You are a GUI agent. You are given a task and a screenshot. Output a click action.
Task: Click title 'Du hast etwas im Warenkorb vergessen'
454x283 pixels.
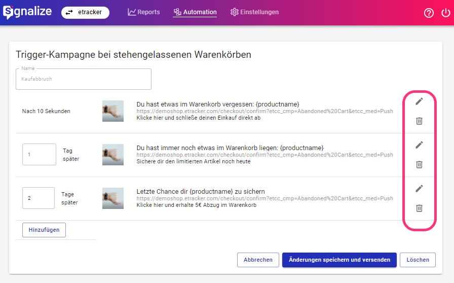coord(218,104)
